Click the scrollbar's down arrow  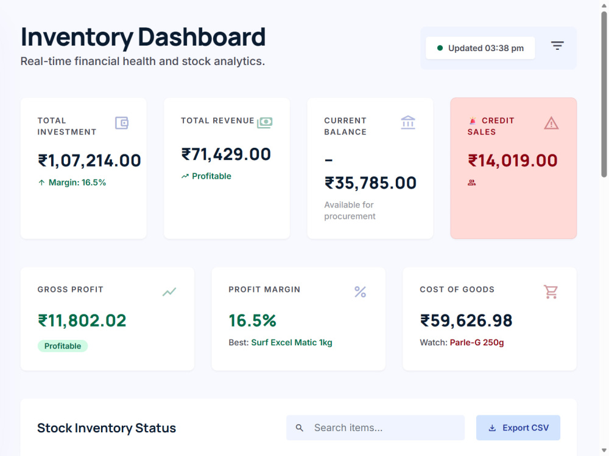(604, 451)
